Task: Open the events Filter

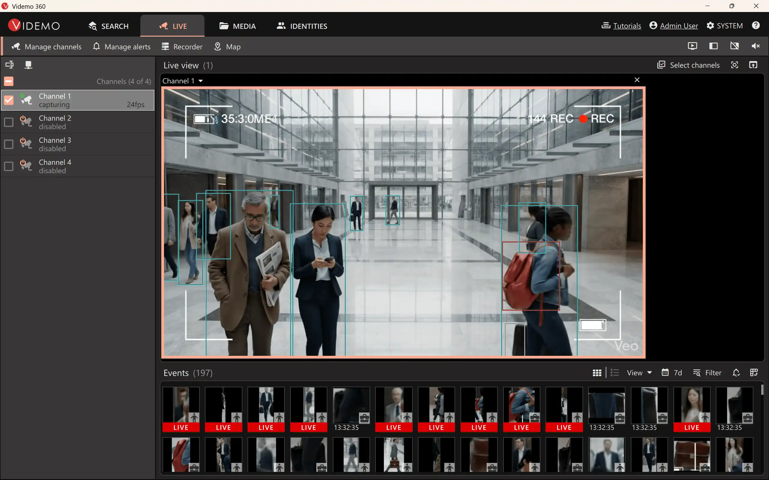Action: [x=707, y=373]
